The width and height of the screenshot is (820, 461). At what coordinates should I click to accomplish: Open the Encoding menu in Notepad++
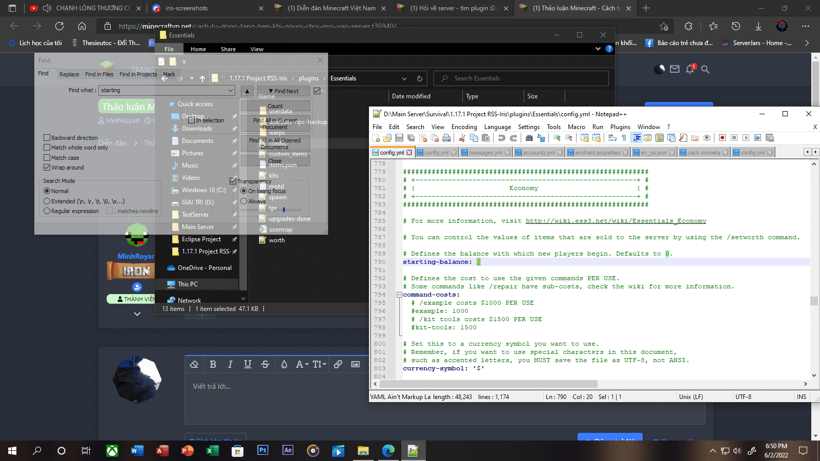click(464, 127)
